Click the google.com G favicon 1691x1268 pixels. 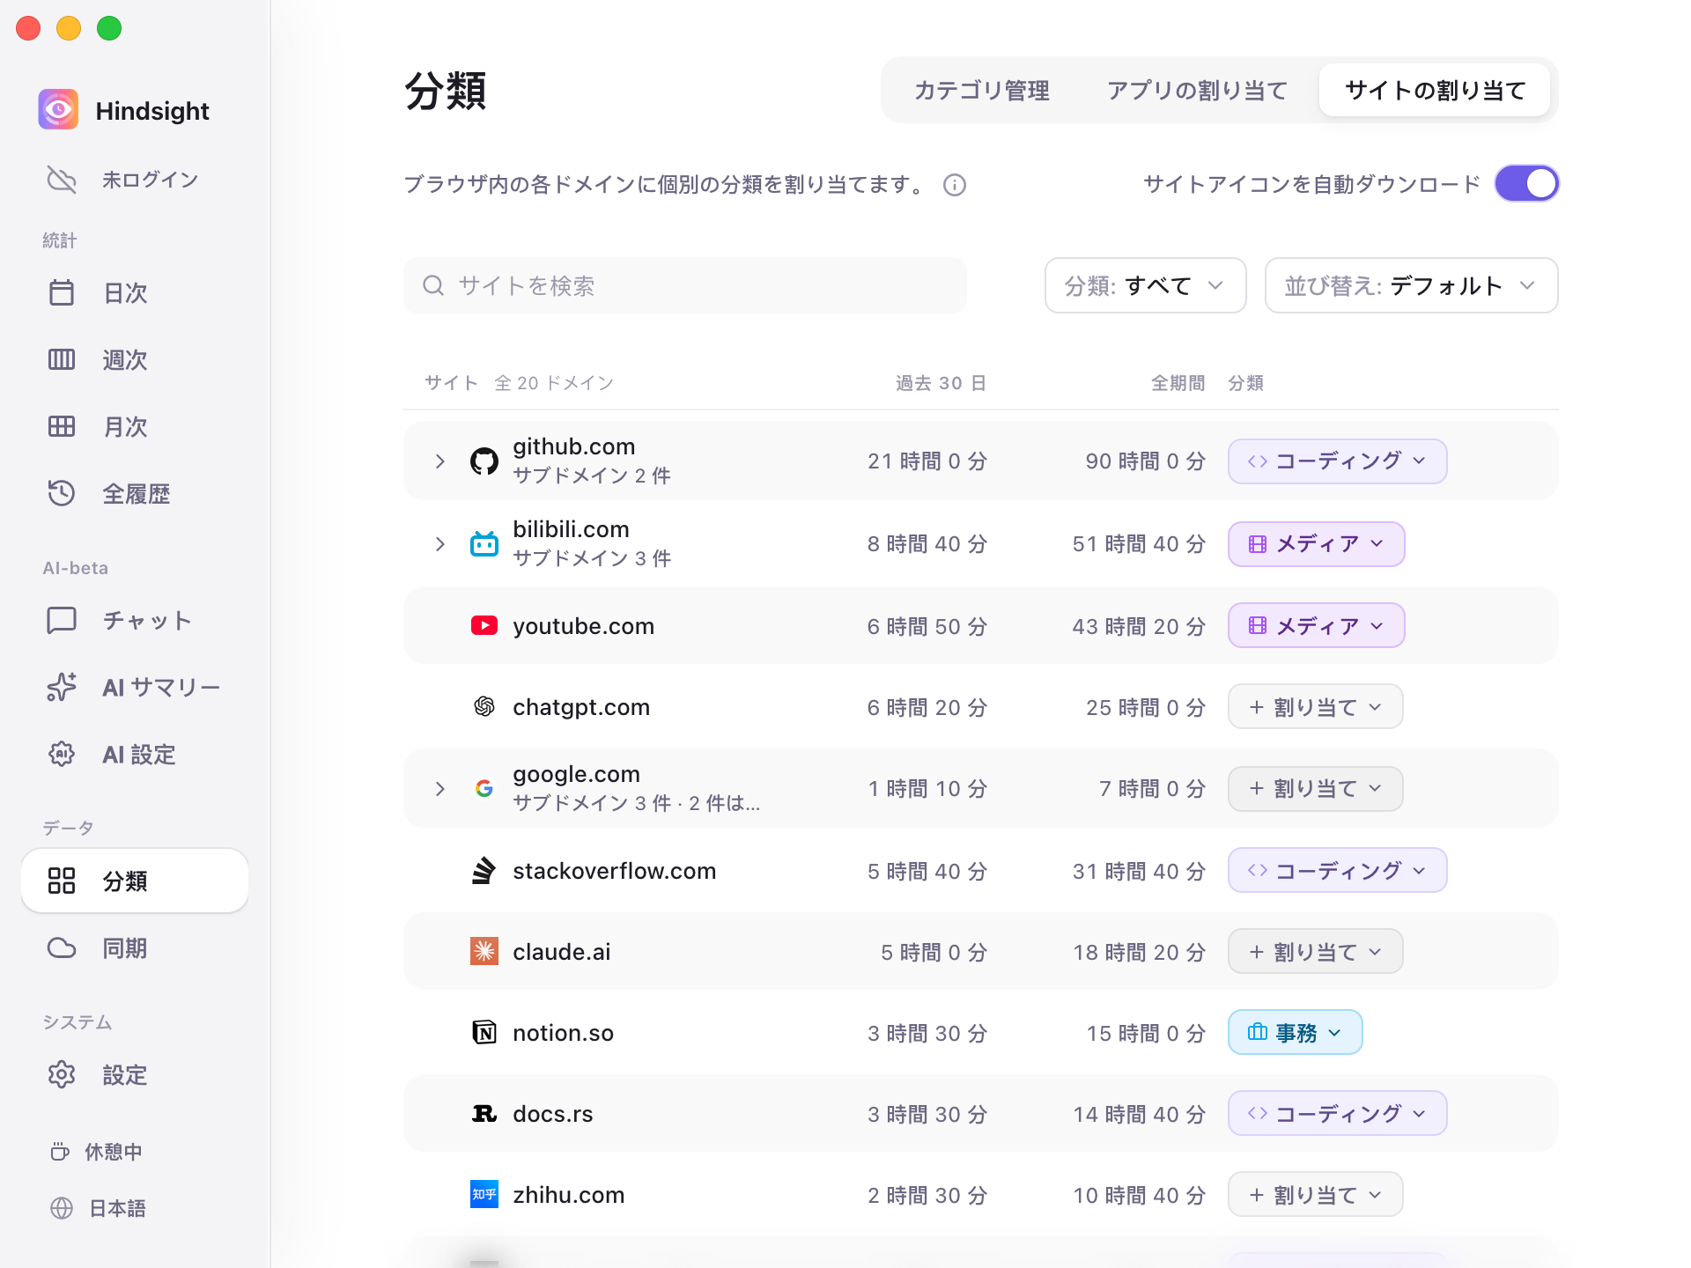pyautogui.click(x=484, y=788)
